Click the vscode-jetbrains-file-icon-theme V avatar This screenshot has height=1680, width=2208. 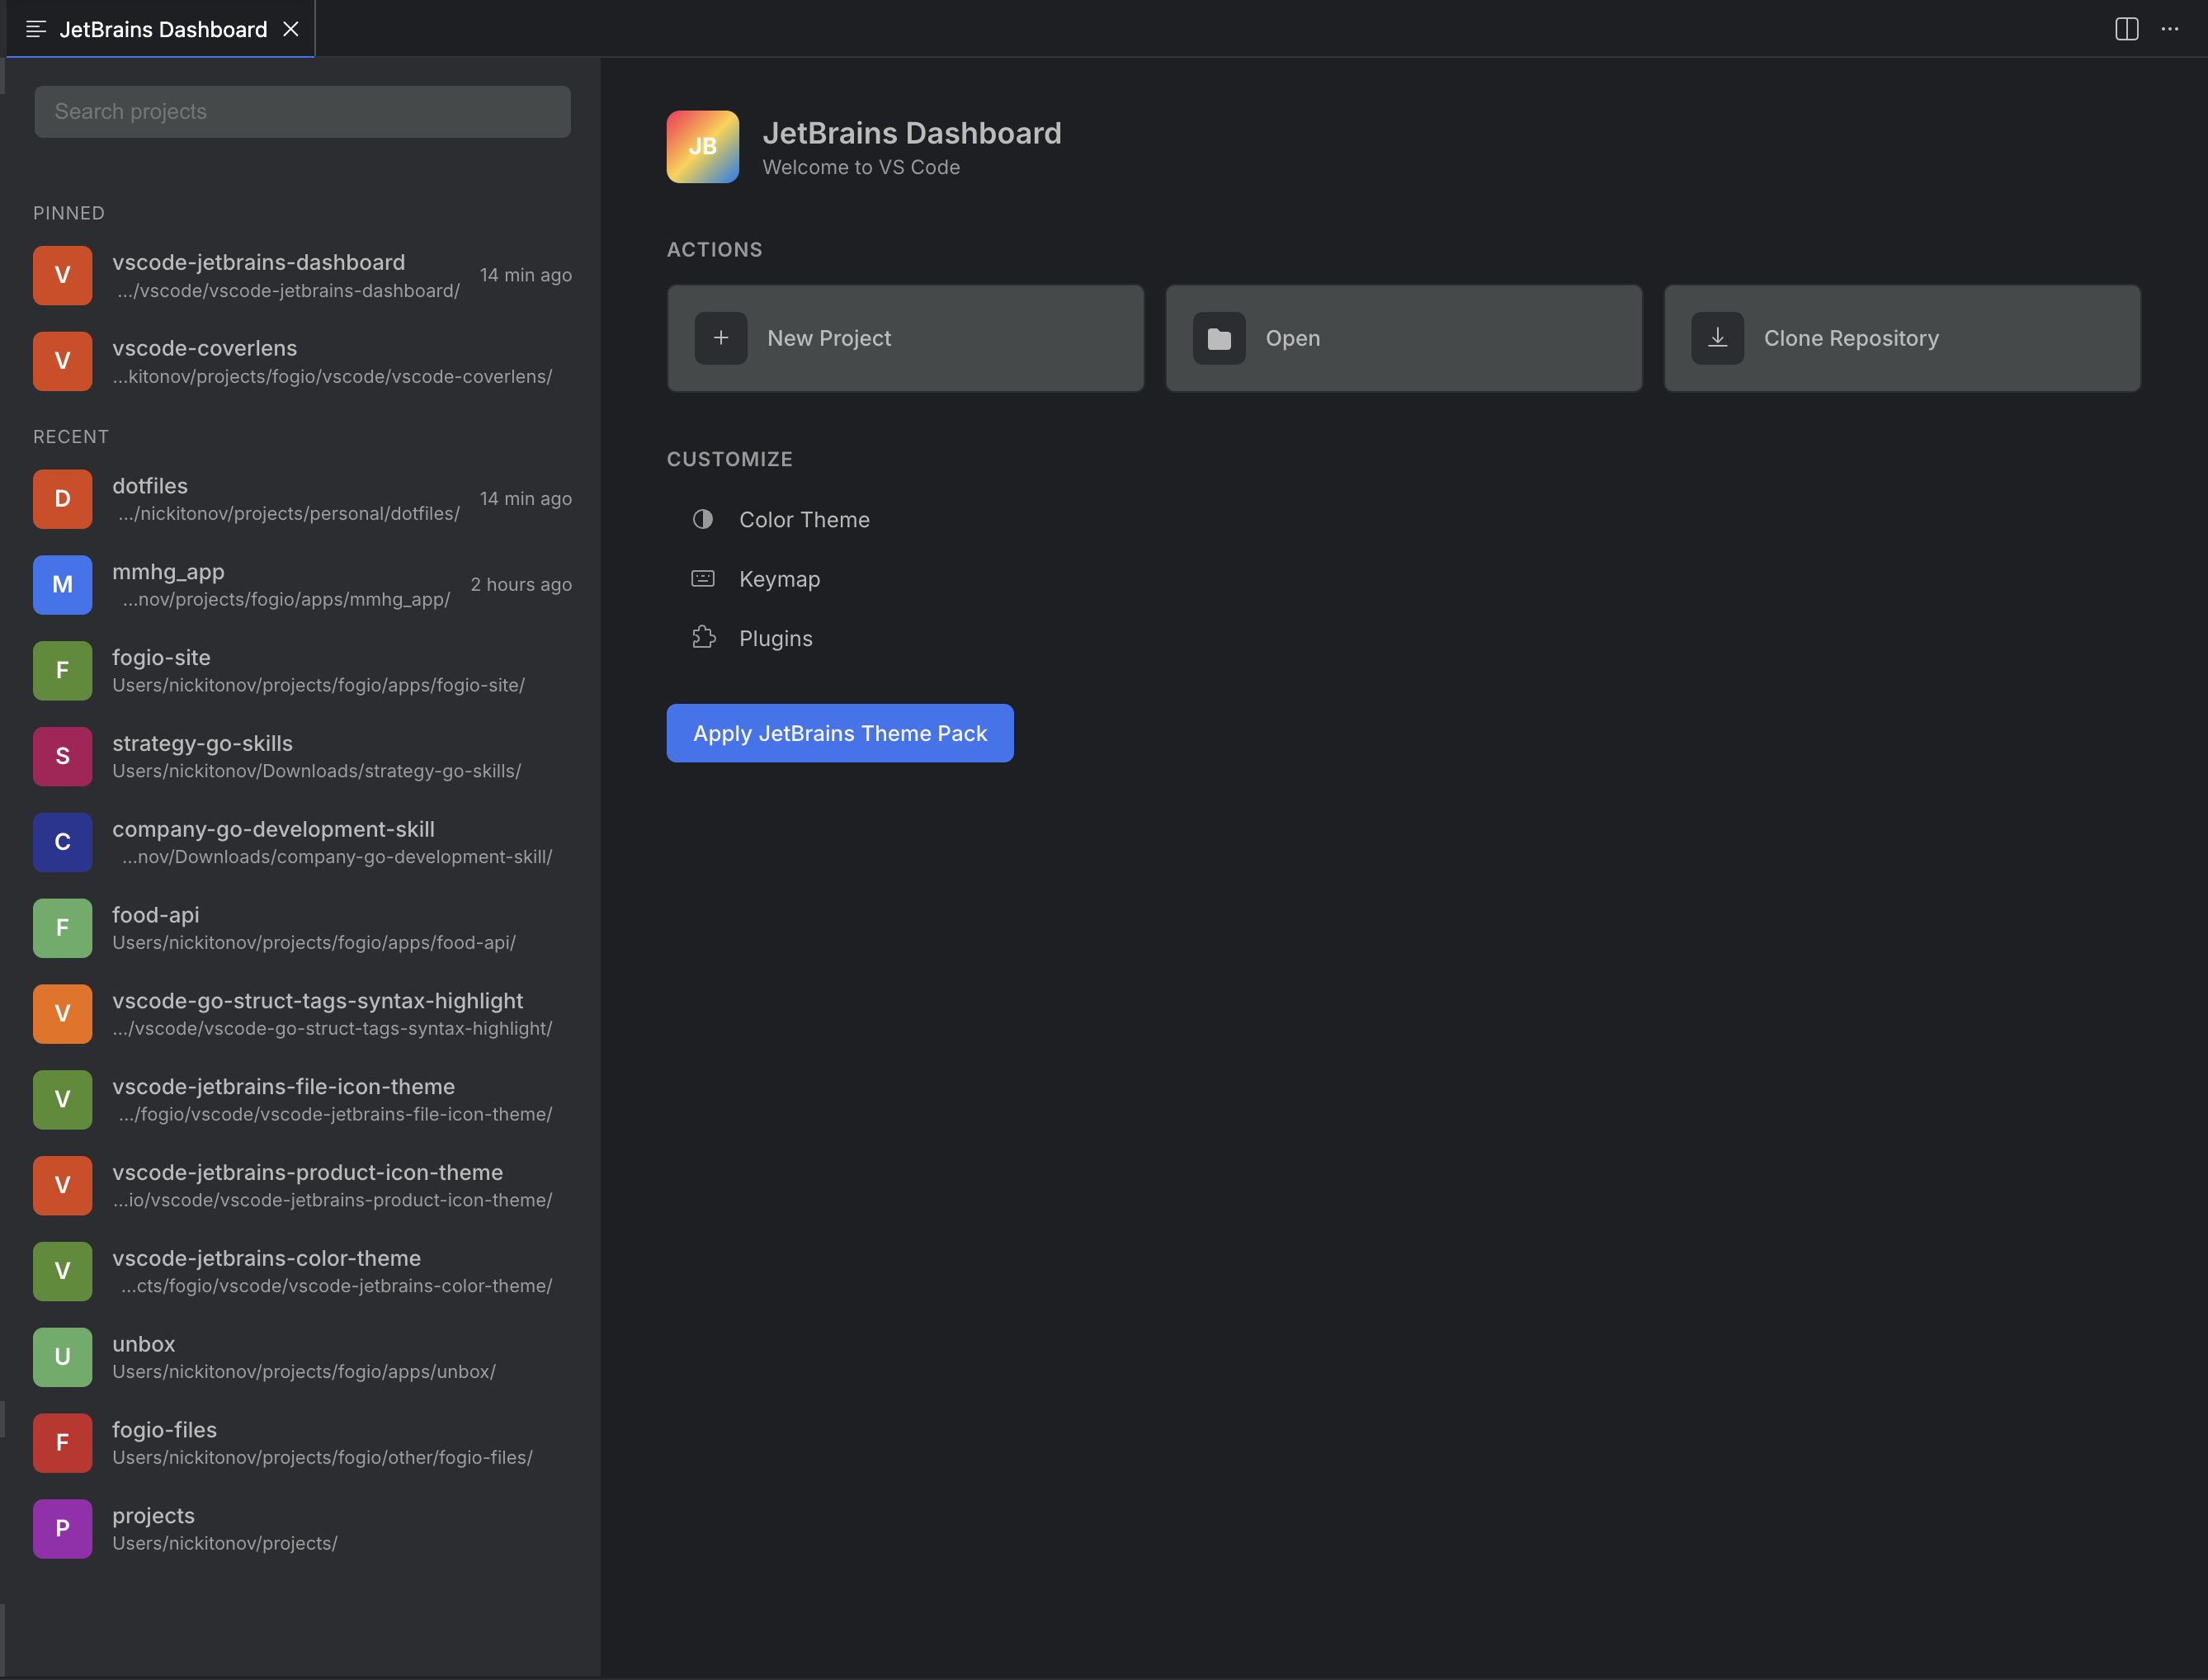(x=62, y=1100)
